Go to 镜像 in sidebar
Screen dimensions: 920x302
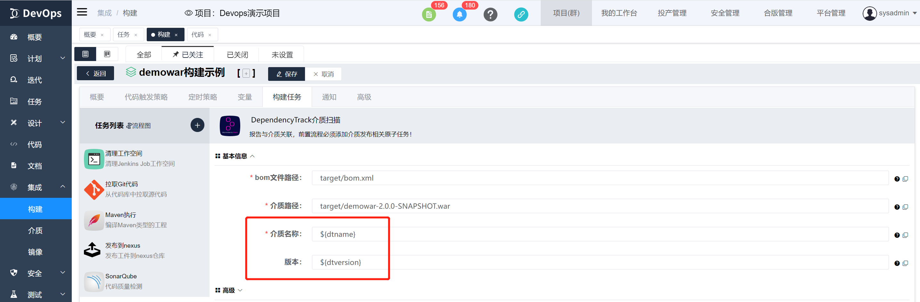[35, 252]
